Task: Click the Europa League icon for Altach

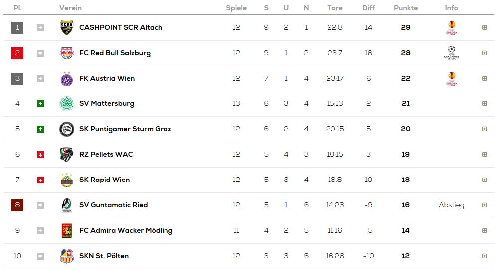Action: click(452, 28)
